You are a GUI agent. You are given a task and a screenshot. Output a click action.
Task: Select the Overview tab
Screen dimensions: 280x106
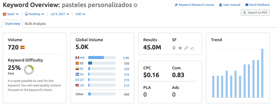pyautogui.click(x=13, y=24)
